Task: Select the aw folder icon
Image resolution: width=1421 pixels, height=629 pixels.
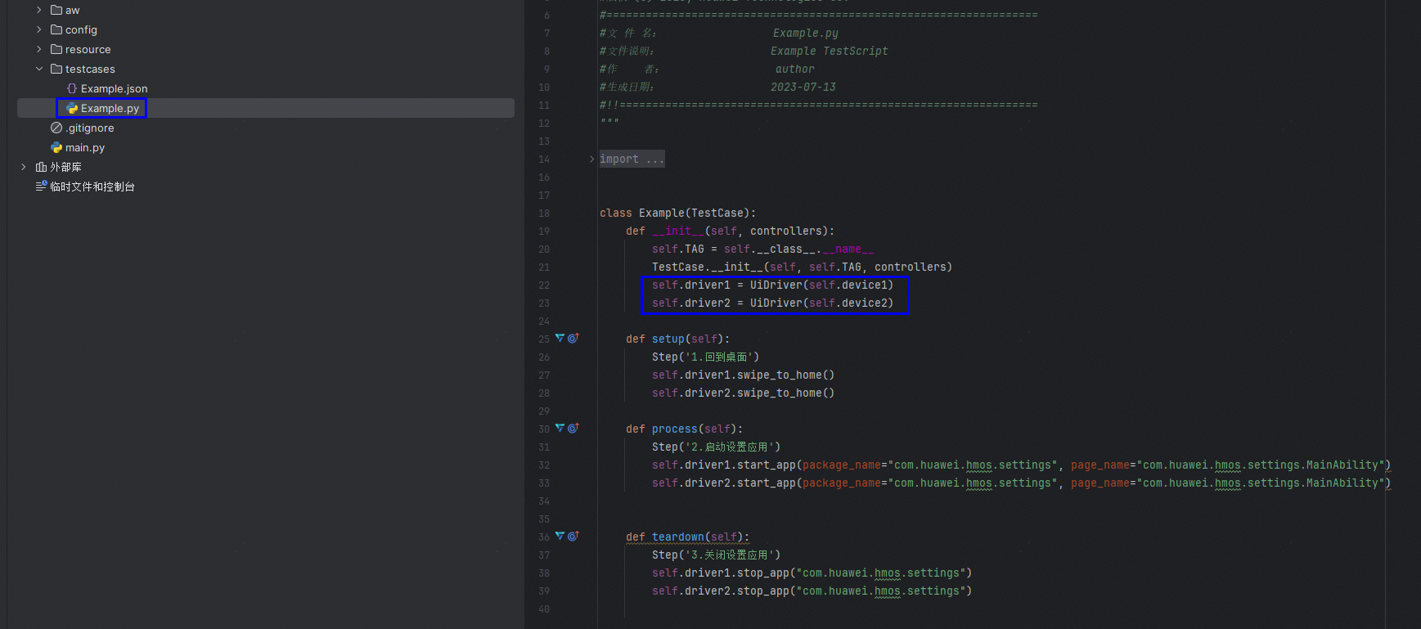Action: tap(56, 10)
